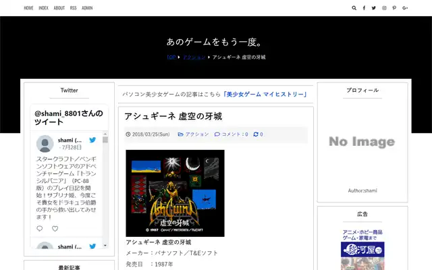
Task: Click the 広告 sidebar heading
Action: [x=362, y=214]
